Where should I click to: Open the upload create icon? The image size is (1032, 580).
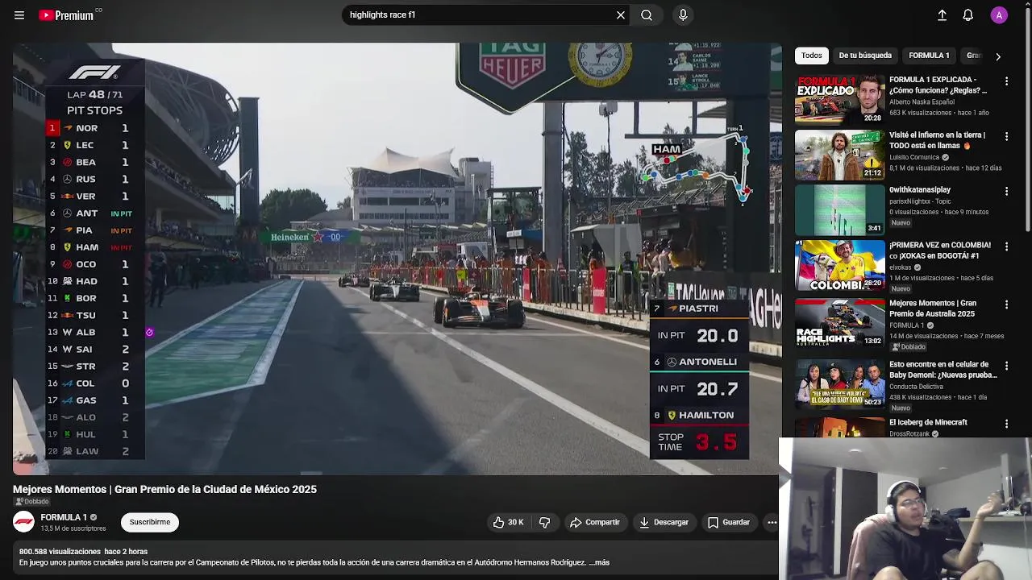coord(942,15)
